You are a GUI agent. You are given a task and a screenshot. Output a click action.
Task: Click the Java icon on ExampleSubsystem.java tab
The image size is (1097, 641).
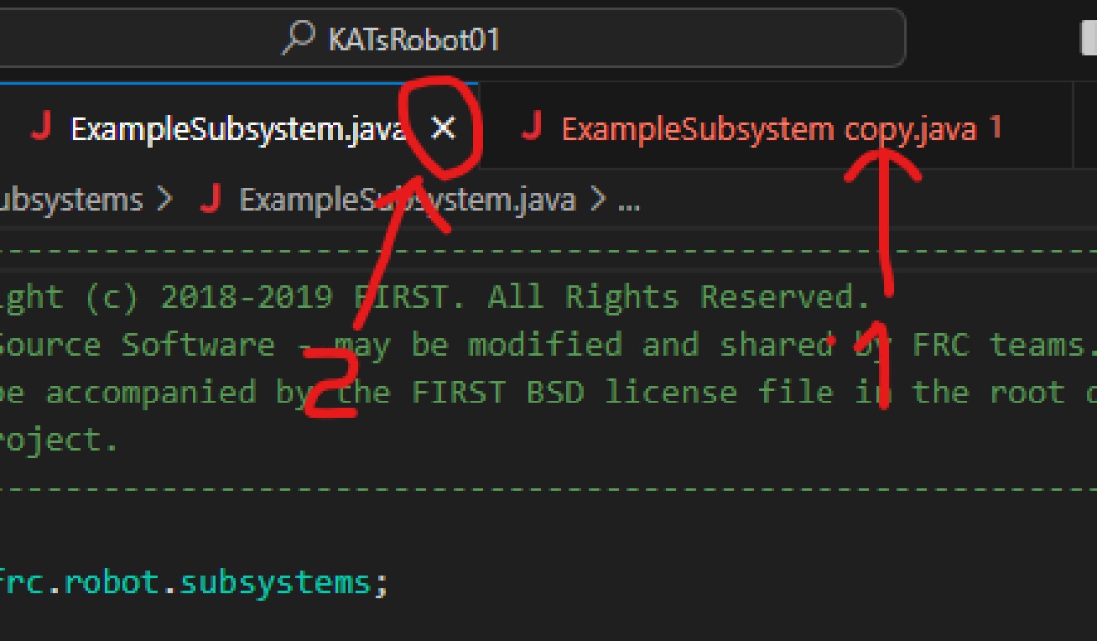point(40,128)
